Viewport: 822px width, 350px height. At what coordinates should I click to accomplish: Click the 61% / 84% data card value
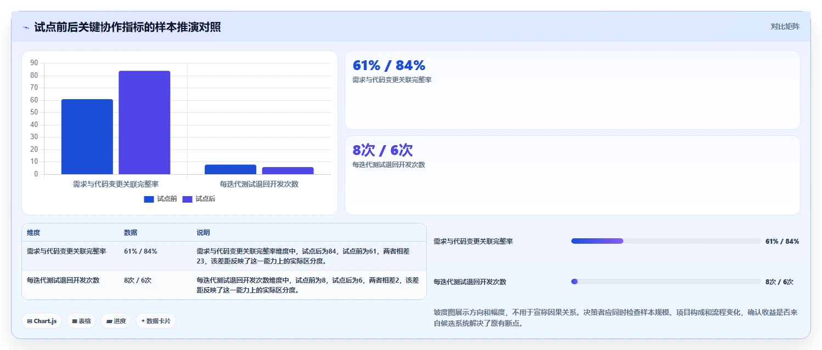(389, 66)
